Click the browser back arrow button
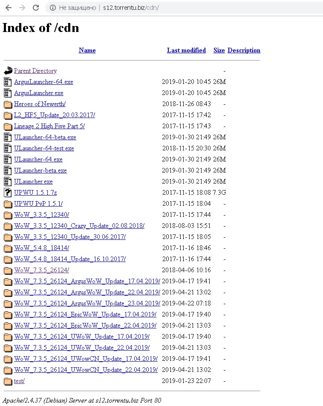This screenshot has height=406, width=323. tap(8, 8)
